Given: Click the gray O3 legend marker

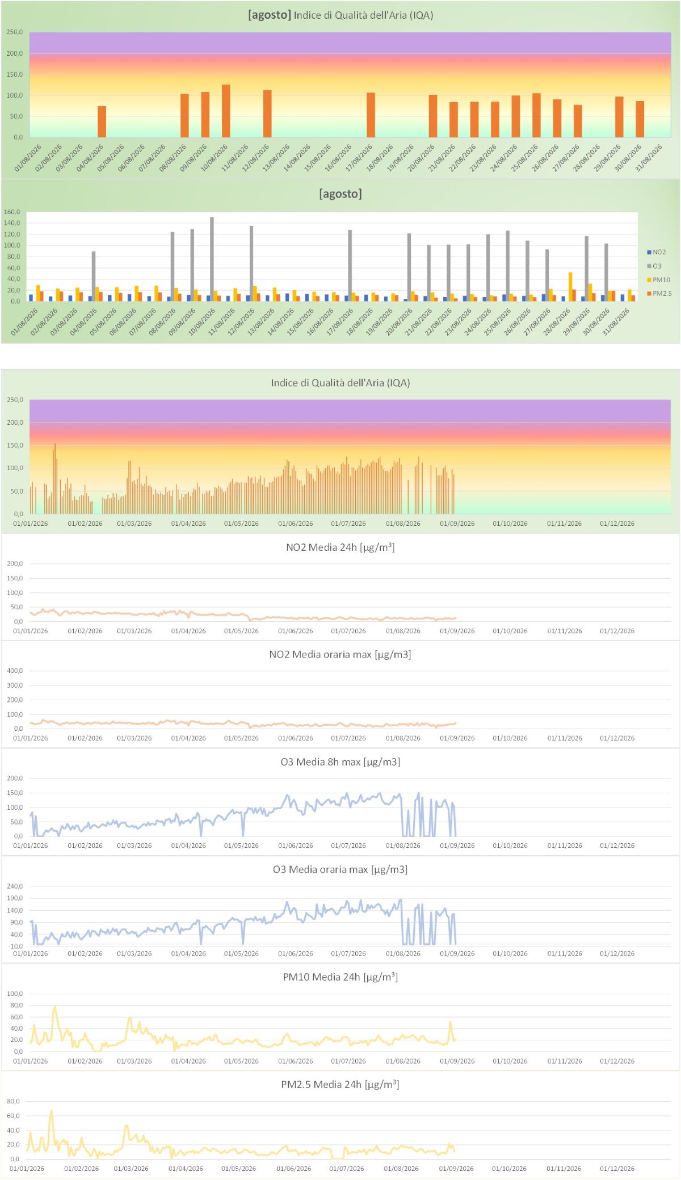Looking at the screenshot, I should point(649,266).
